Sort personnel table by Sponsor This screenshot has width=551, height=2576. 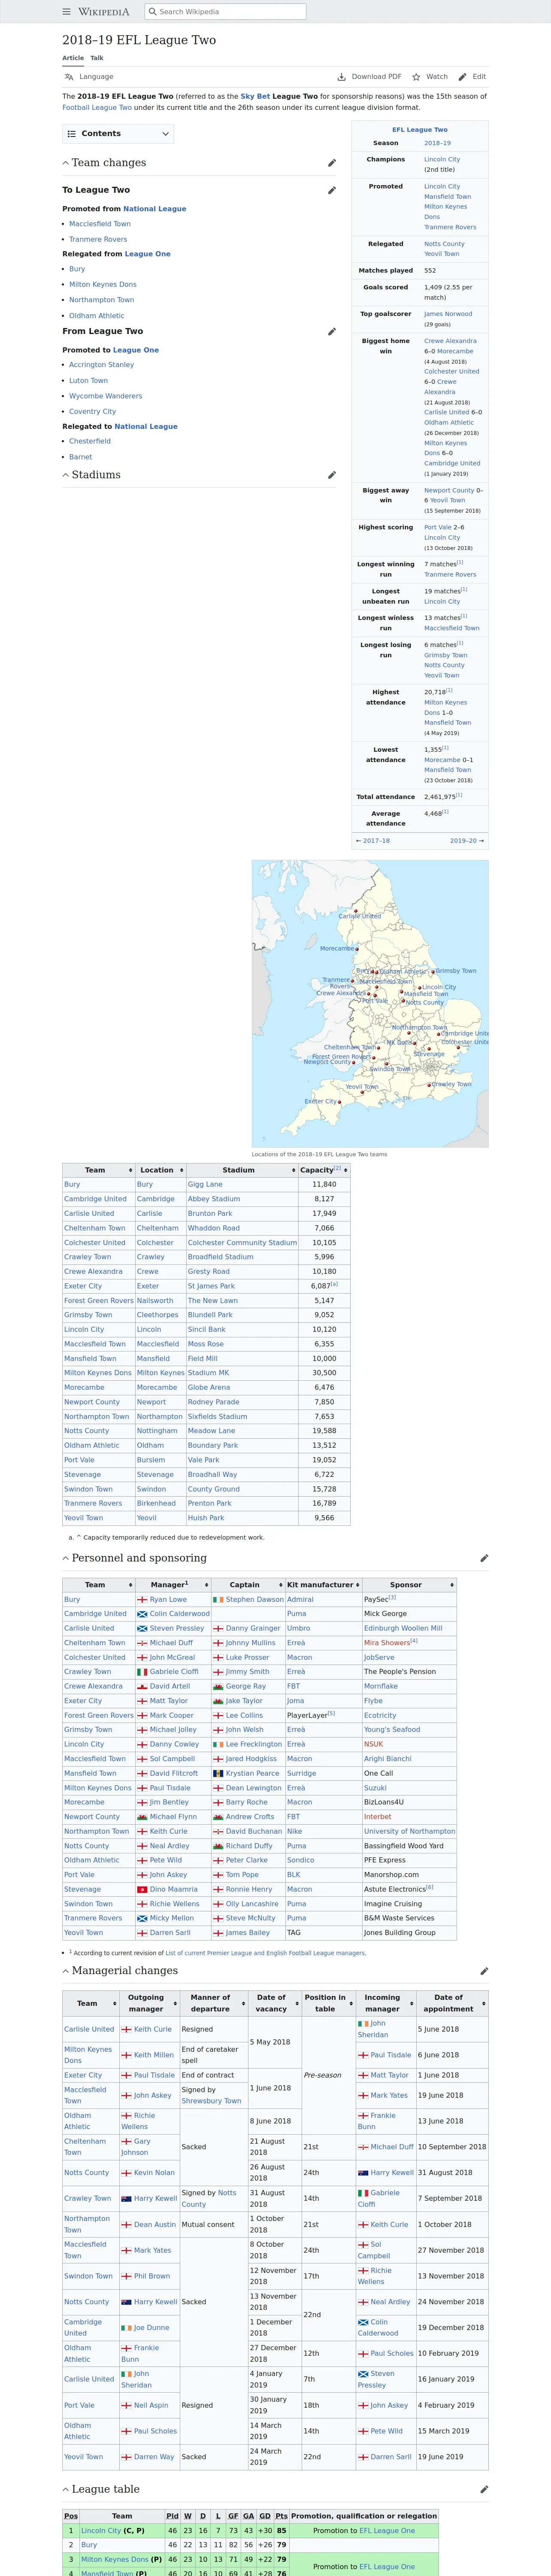tap(409, 1585)
